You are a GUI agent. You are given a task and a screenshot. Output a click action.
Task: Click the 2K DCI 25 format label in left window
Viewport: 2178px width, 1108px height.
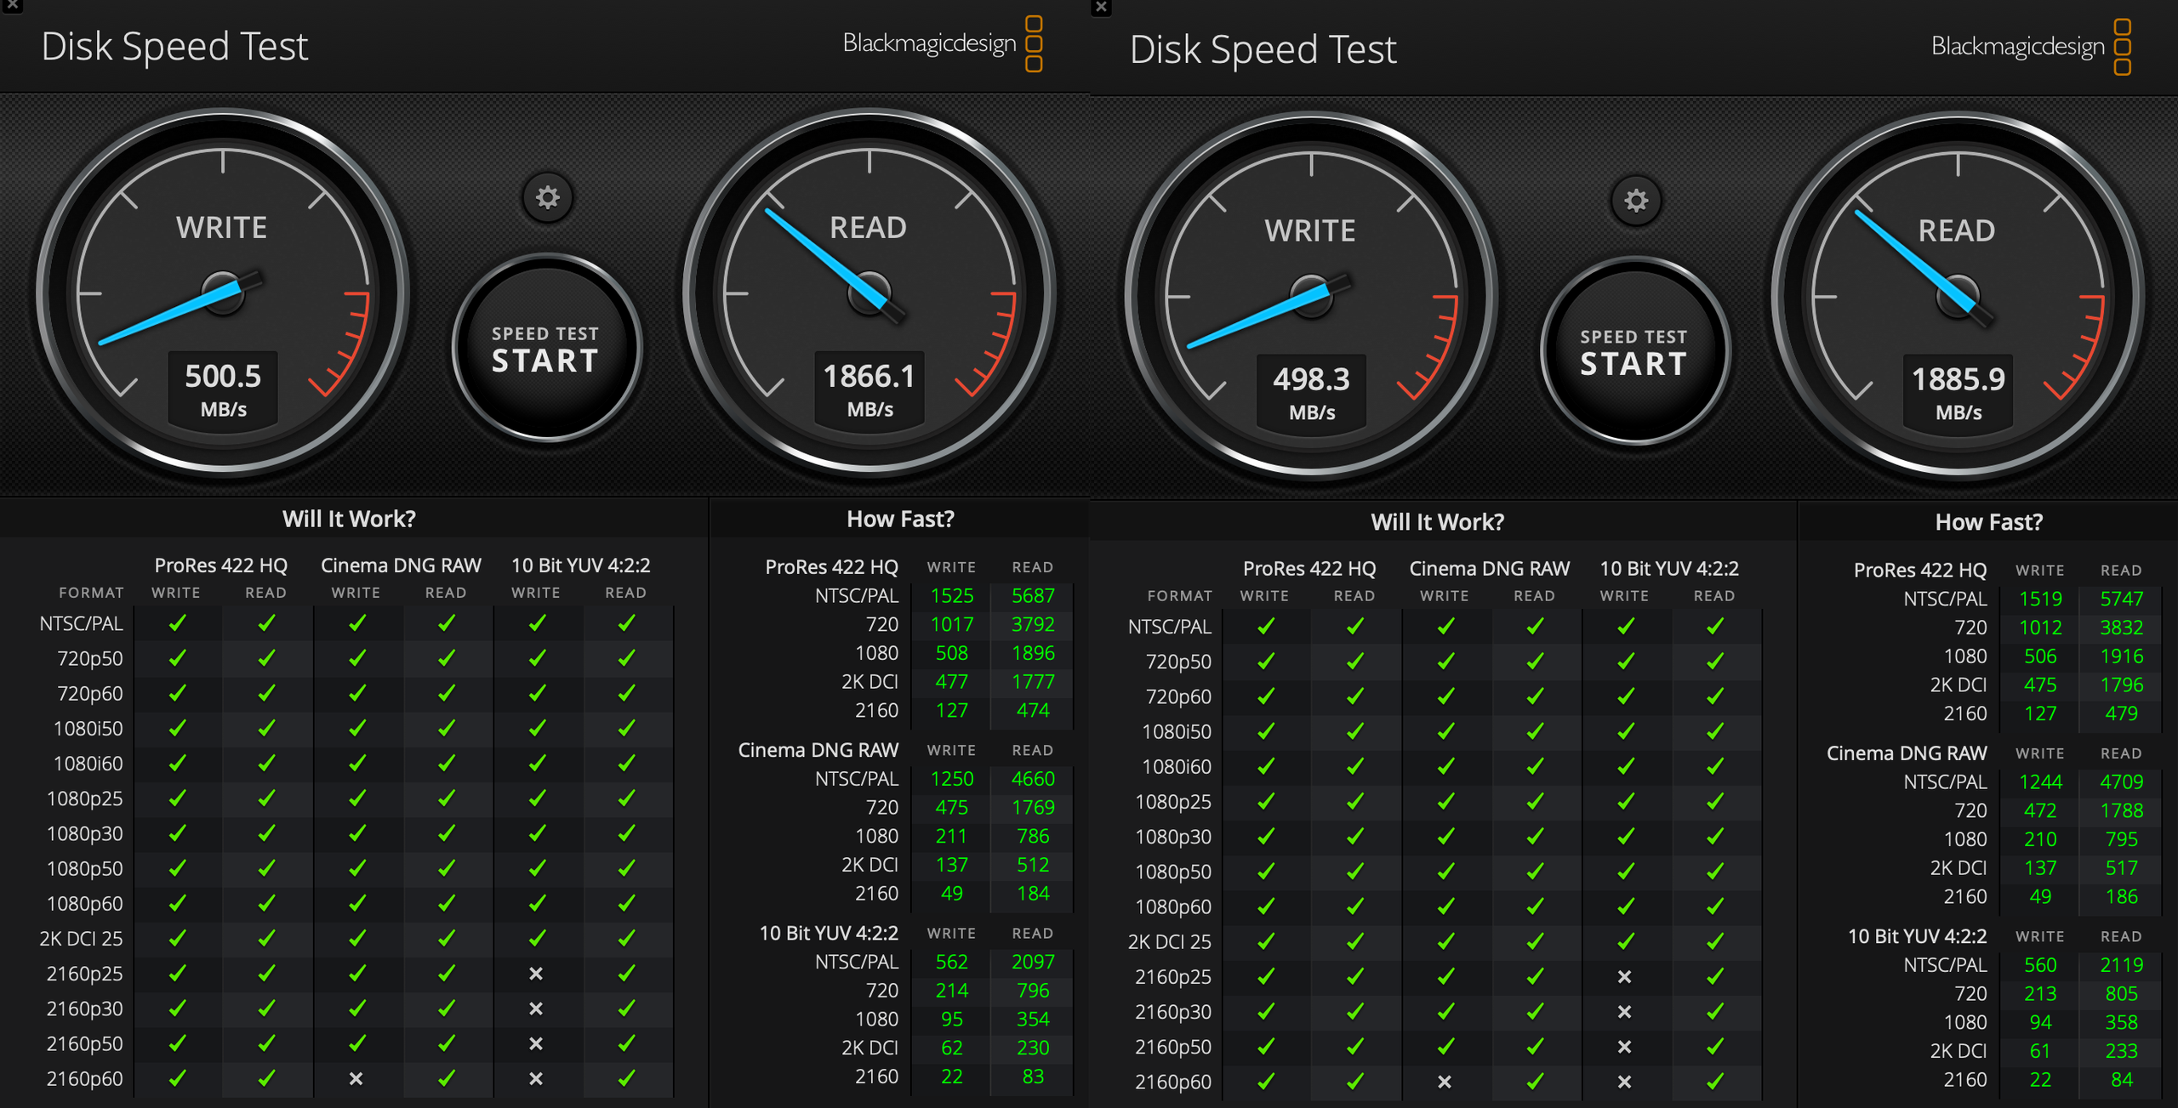point(81,939)
